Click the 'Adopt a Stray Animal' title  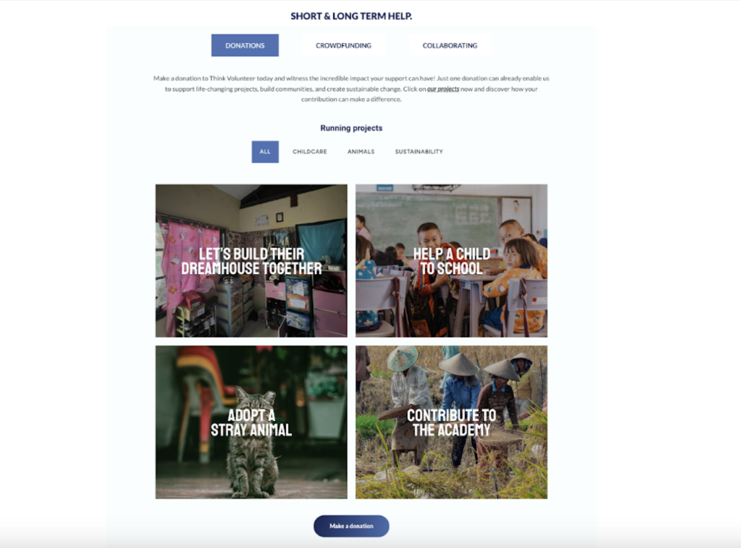[251, 423]
